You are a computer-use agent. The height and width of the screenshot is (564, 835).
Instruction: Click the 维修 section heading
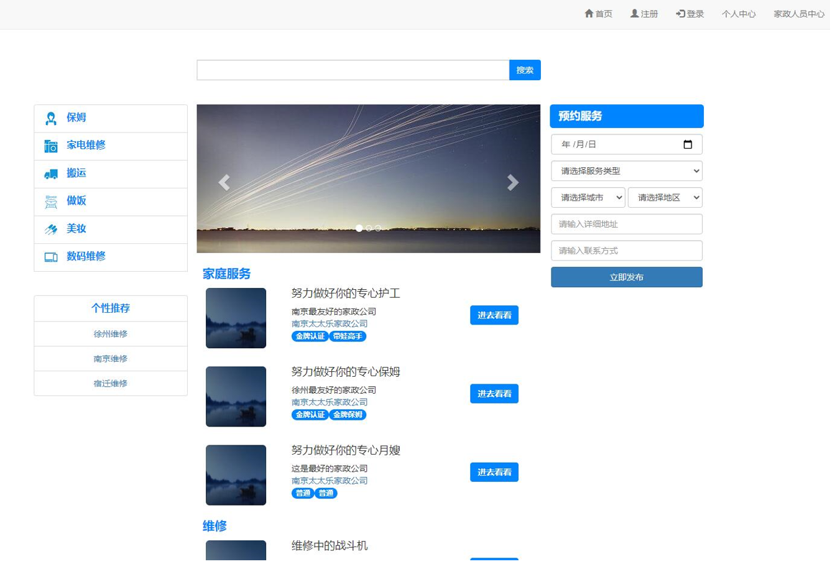tap(216, 529)
